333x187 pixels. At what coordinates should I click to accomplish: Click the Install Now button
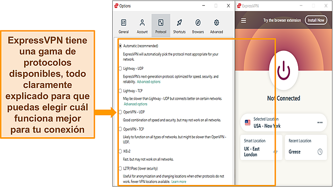tap(316, 20)
